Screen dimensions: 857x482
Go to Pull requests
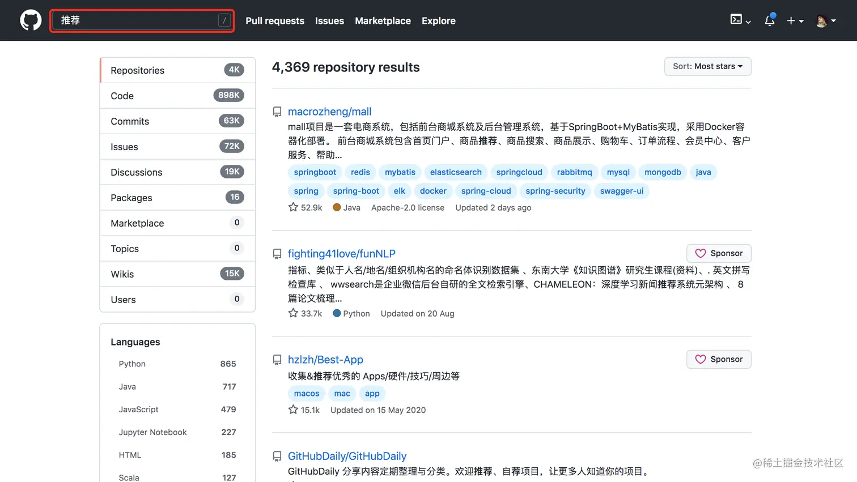click(x=275, y=20)
